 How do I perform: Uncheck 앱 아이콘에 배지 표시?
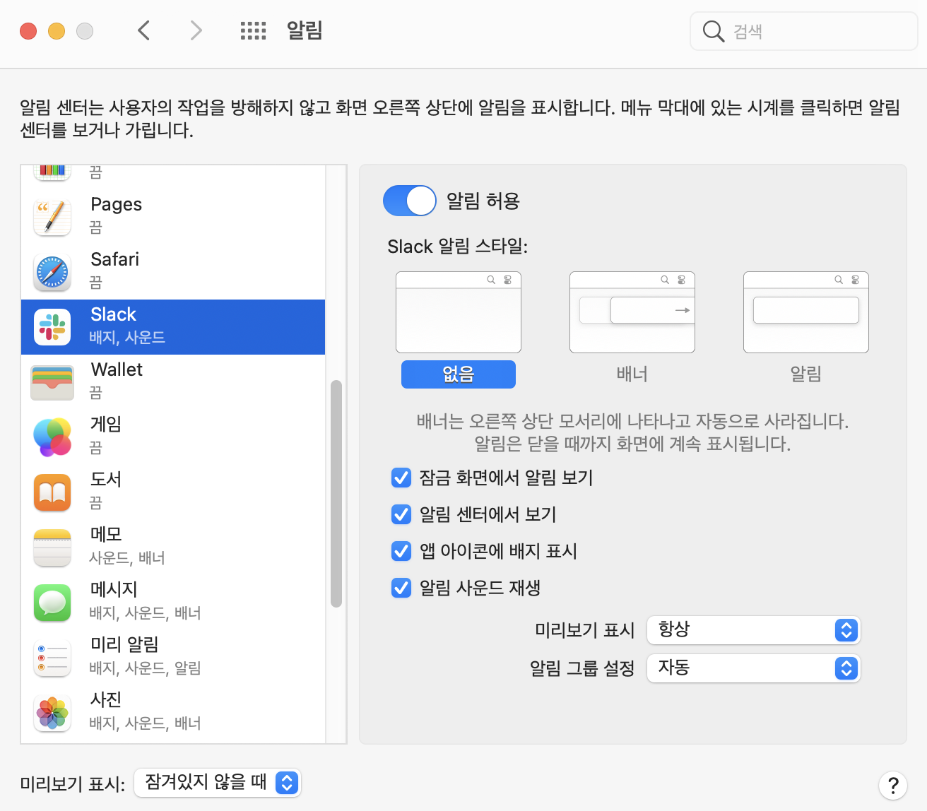tap(401, 551)
